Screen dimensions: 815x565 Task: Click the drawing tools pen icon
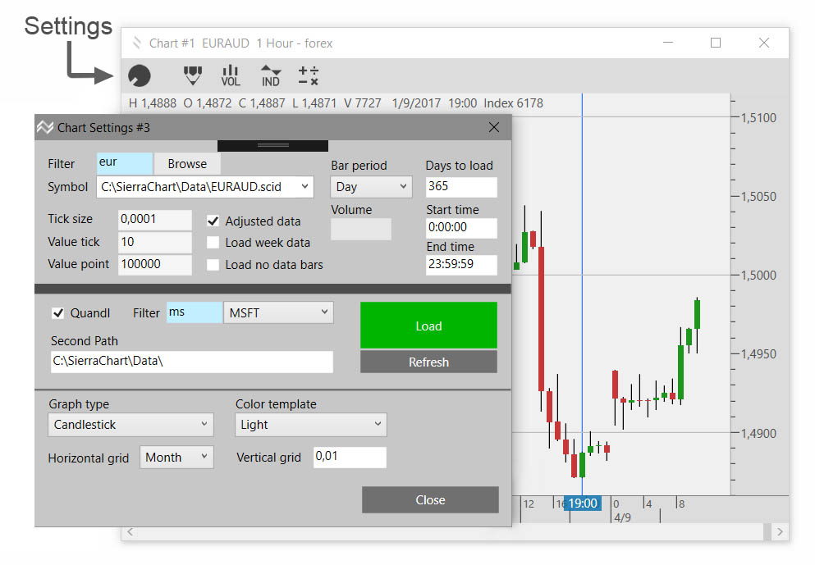tap(192, 75)
